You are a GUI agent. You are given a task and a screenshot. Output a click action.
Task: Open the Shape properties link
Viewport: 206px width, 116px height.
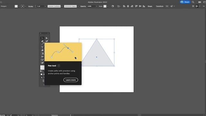[x=150, y=6]
